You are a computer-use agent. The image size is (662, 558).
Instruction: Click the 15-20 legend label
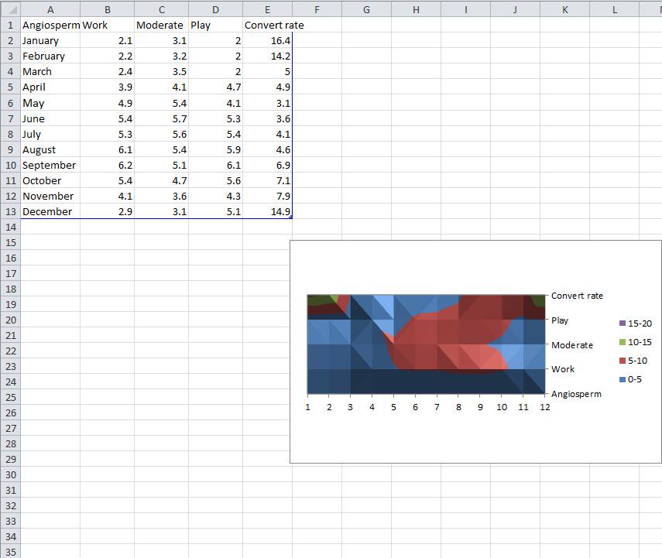coord(640,324)
